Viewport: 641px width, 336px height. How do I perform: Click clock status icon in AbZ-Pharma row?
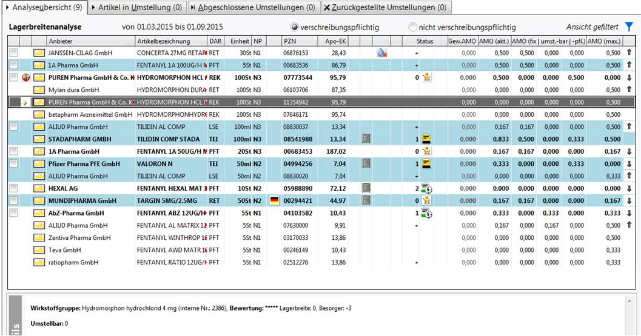[427, 213]
